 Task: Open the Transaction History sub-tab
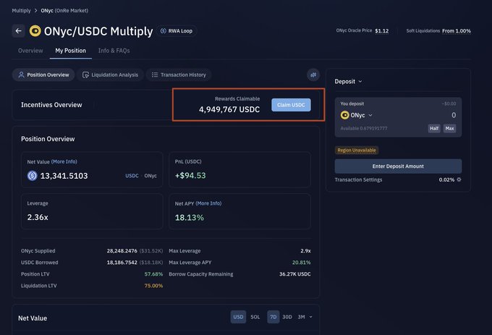click(x=179, y=75)
